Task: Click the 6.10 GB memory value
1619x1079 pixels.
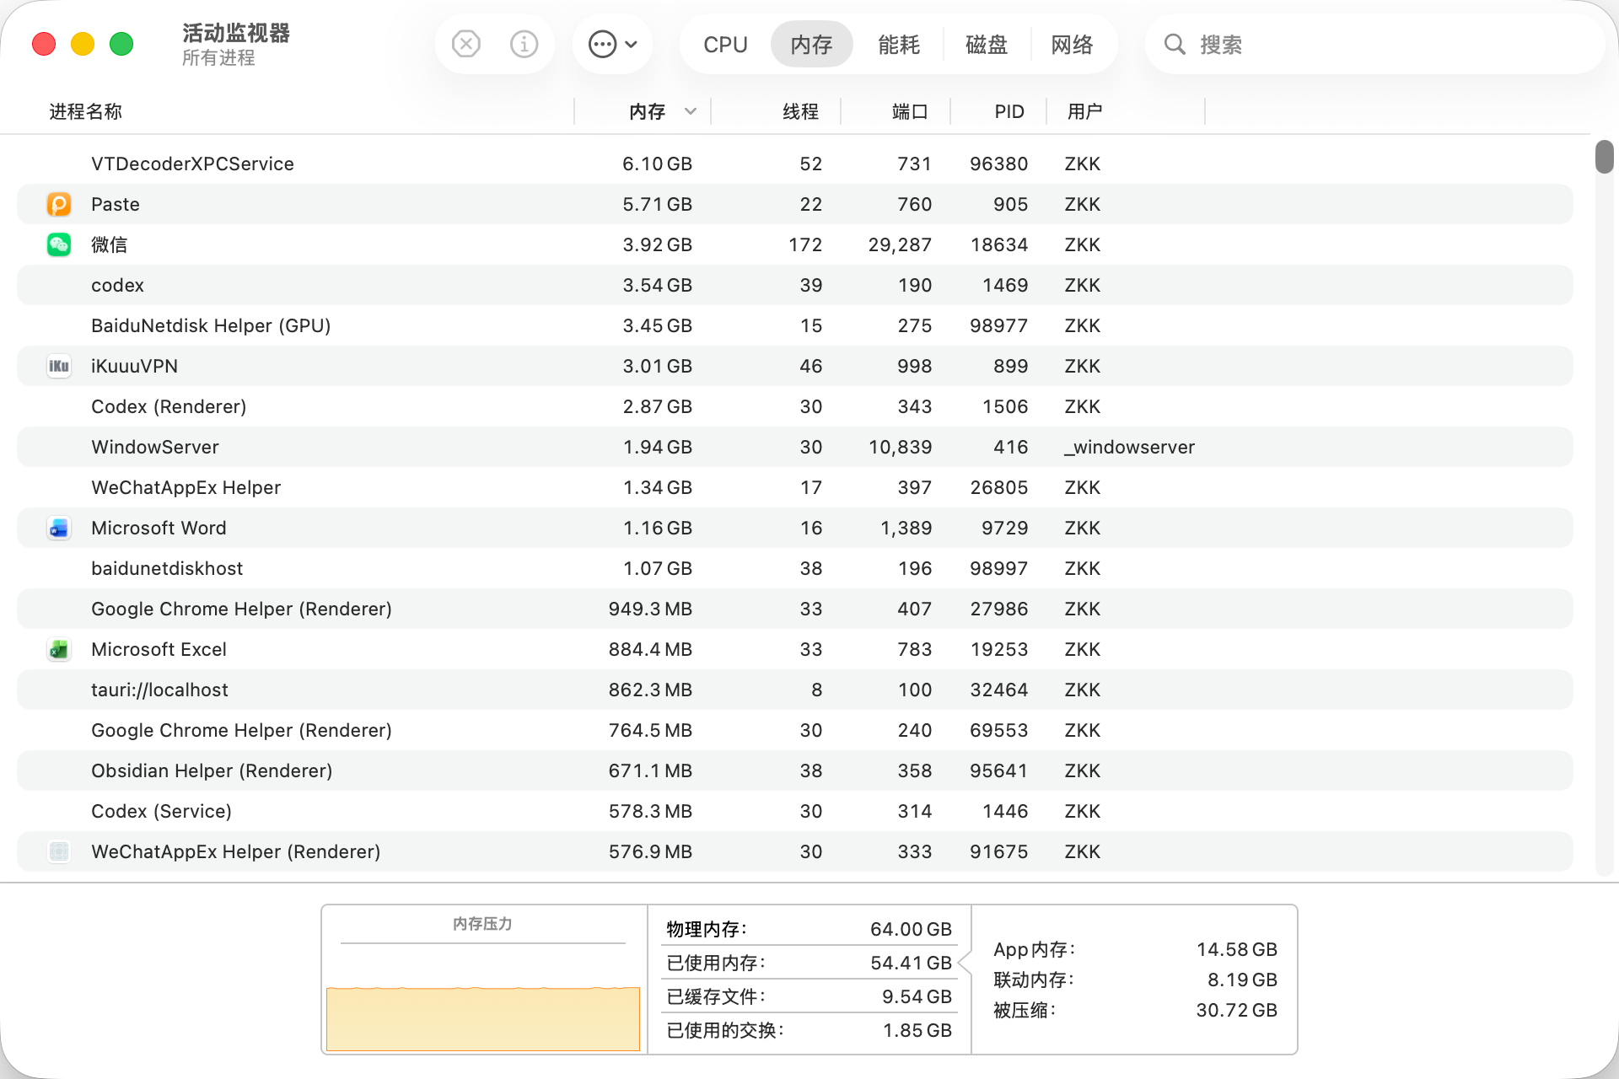Action: (x=658, y=164)
